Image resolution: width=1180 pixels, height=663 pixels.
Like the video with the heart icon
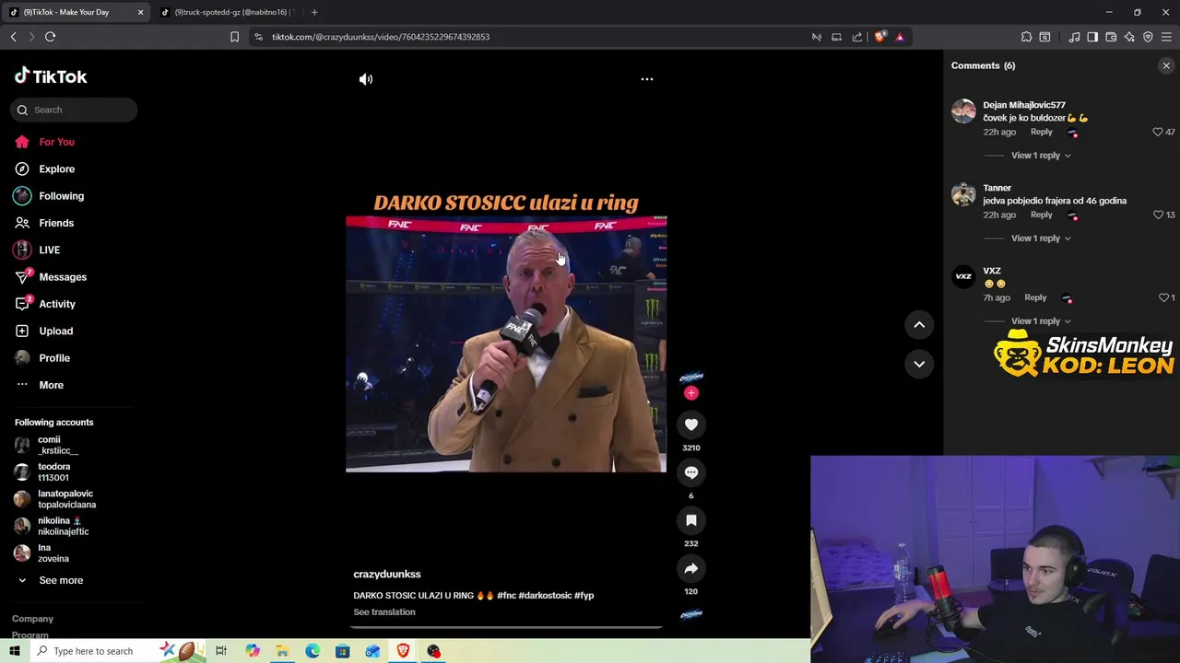point(691,425)
